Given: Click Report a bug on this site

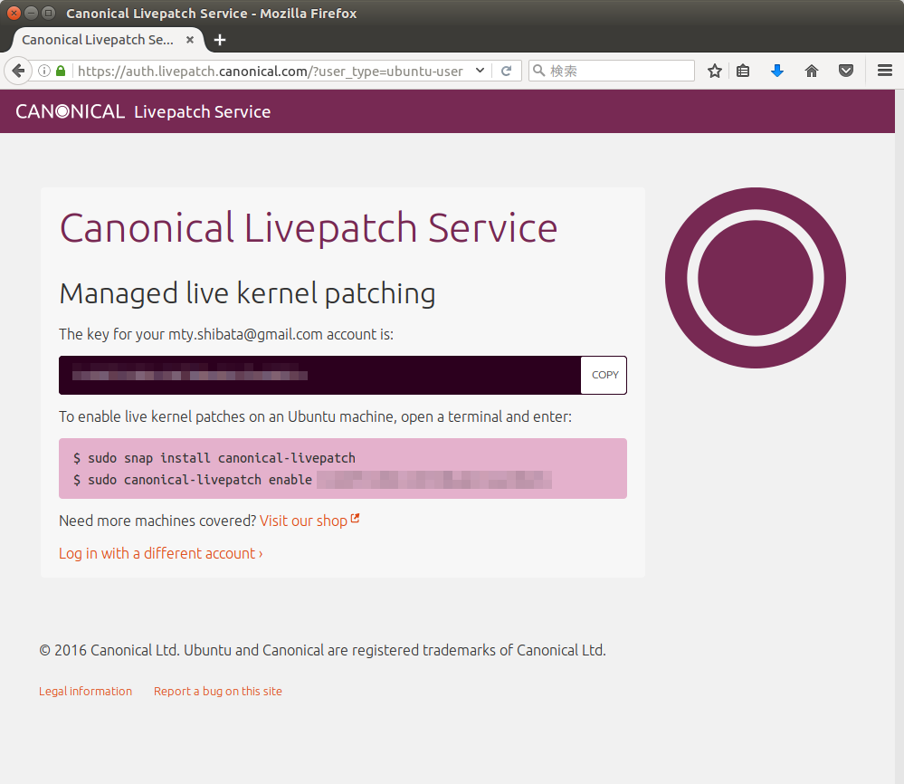Looking at the screenshot, I should coord(218,691).
